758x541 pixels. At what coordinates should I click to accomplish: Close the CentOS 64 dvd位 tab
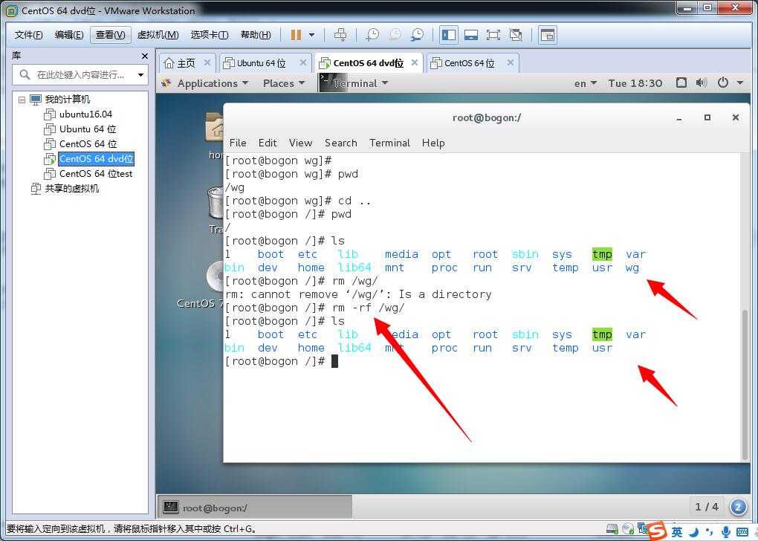tap(414, 62)
